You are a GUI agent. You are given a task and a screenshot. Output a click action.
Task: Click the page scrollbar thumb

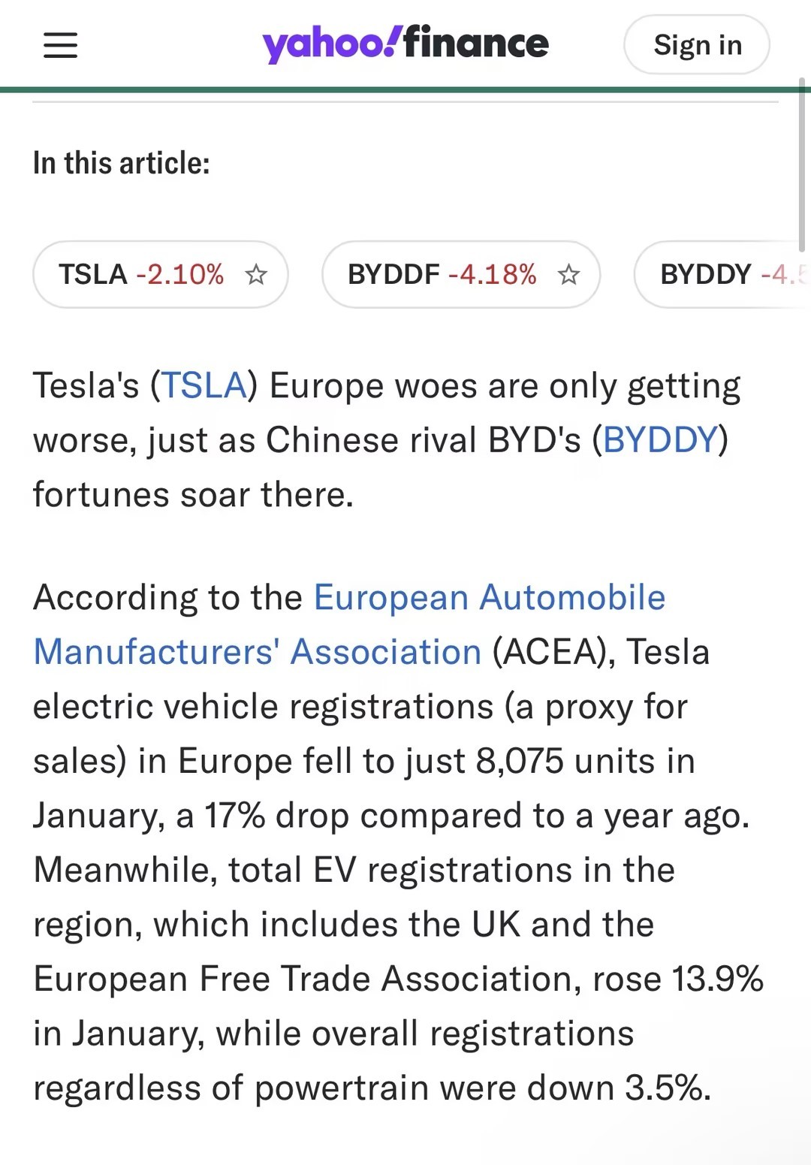point(801,165)
